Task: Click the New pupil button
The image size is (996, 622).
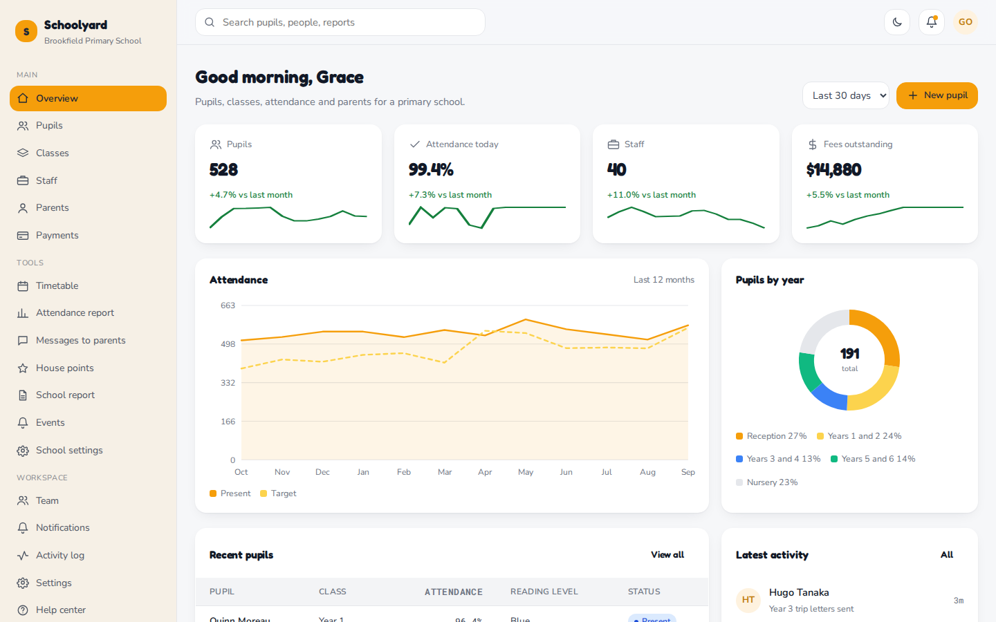Action: pos(937,95)
